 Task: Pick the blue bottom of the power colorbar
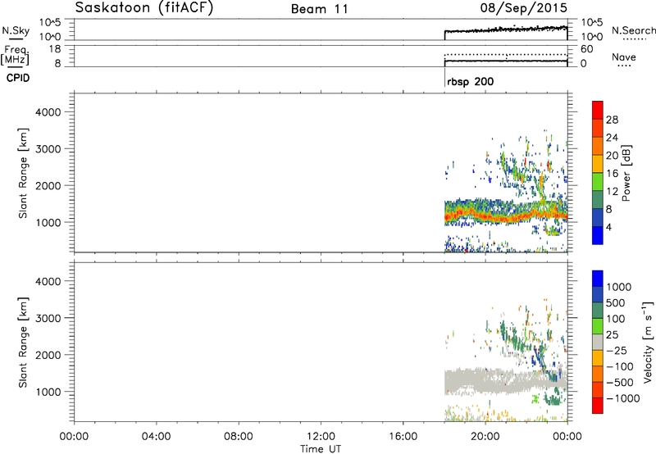click(x=598, y=235)
